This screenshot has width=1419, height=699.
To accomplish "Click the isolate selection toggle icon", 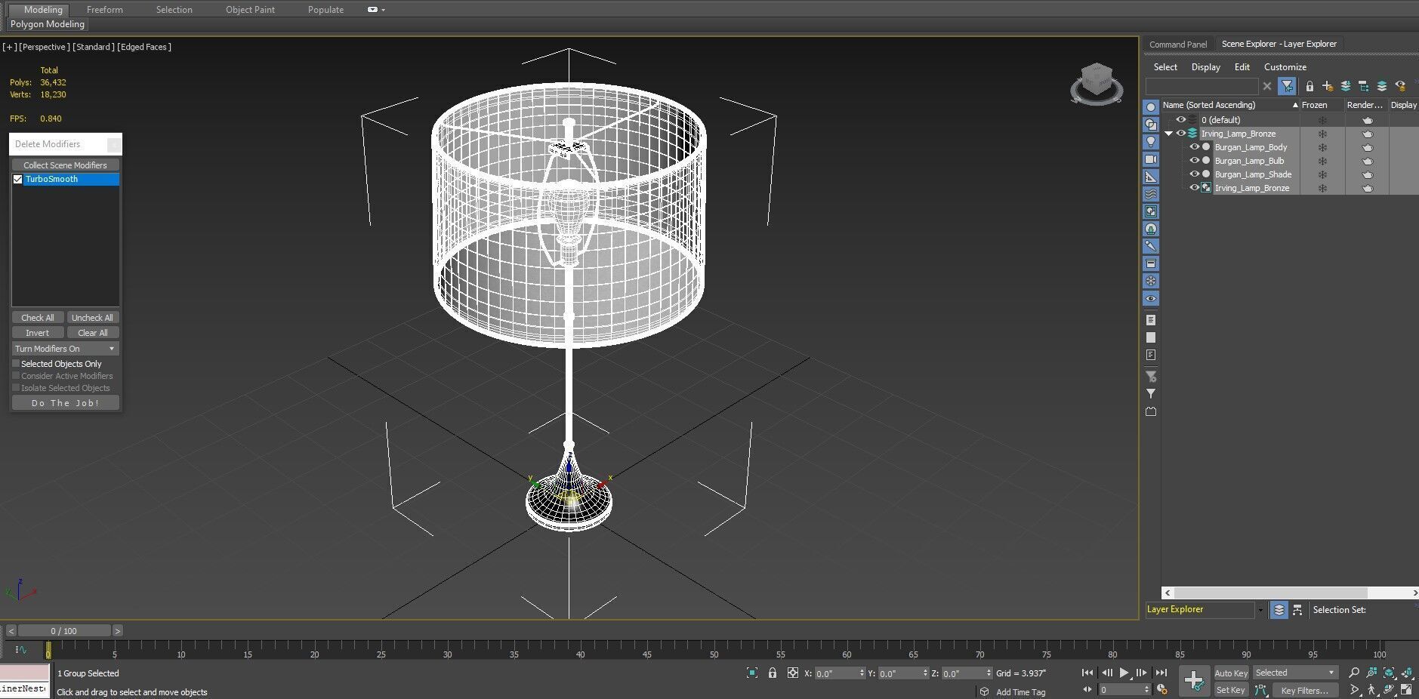I will point(752,673).
